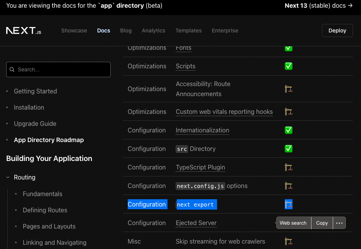
Task: Click the green checkmark in Scripts row
Action: click(x=289, y=66)
